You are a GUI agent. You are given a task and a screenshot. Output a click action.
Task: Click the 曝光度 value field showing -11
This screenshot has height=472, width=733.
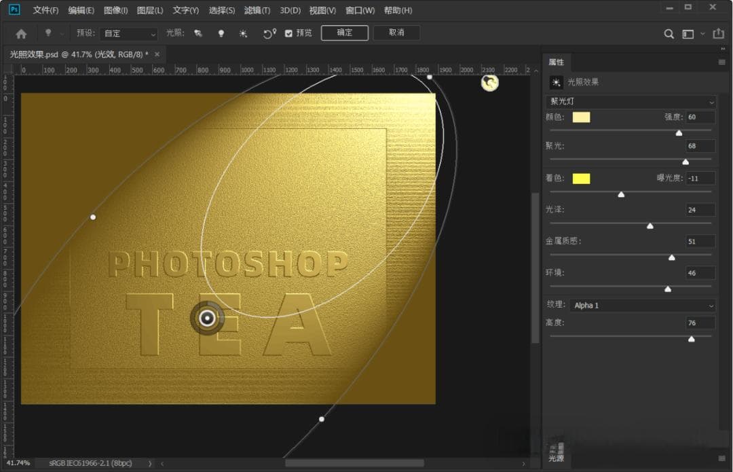[700, 178]
